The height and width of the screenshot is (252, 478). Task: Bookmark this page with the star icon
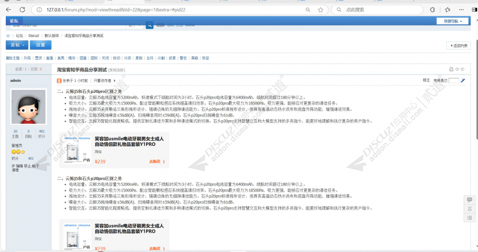coord(320,10)
